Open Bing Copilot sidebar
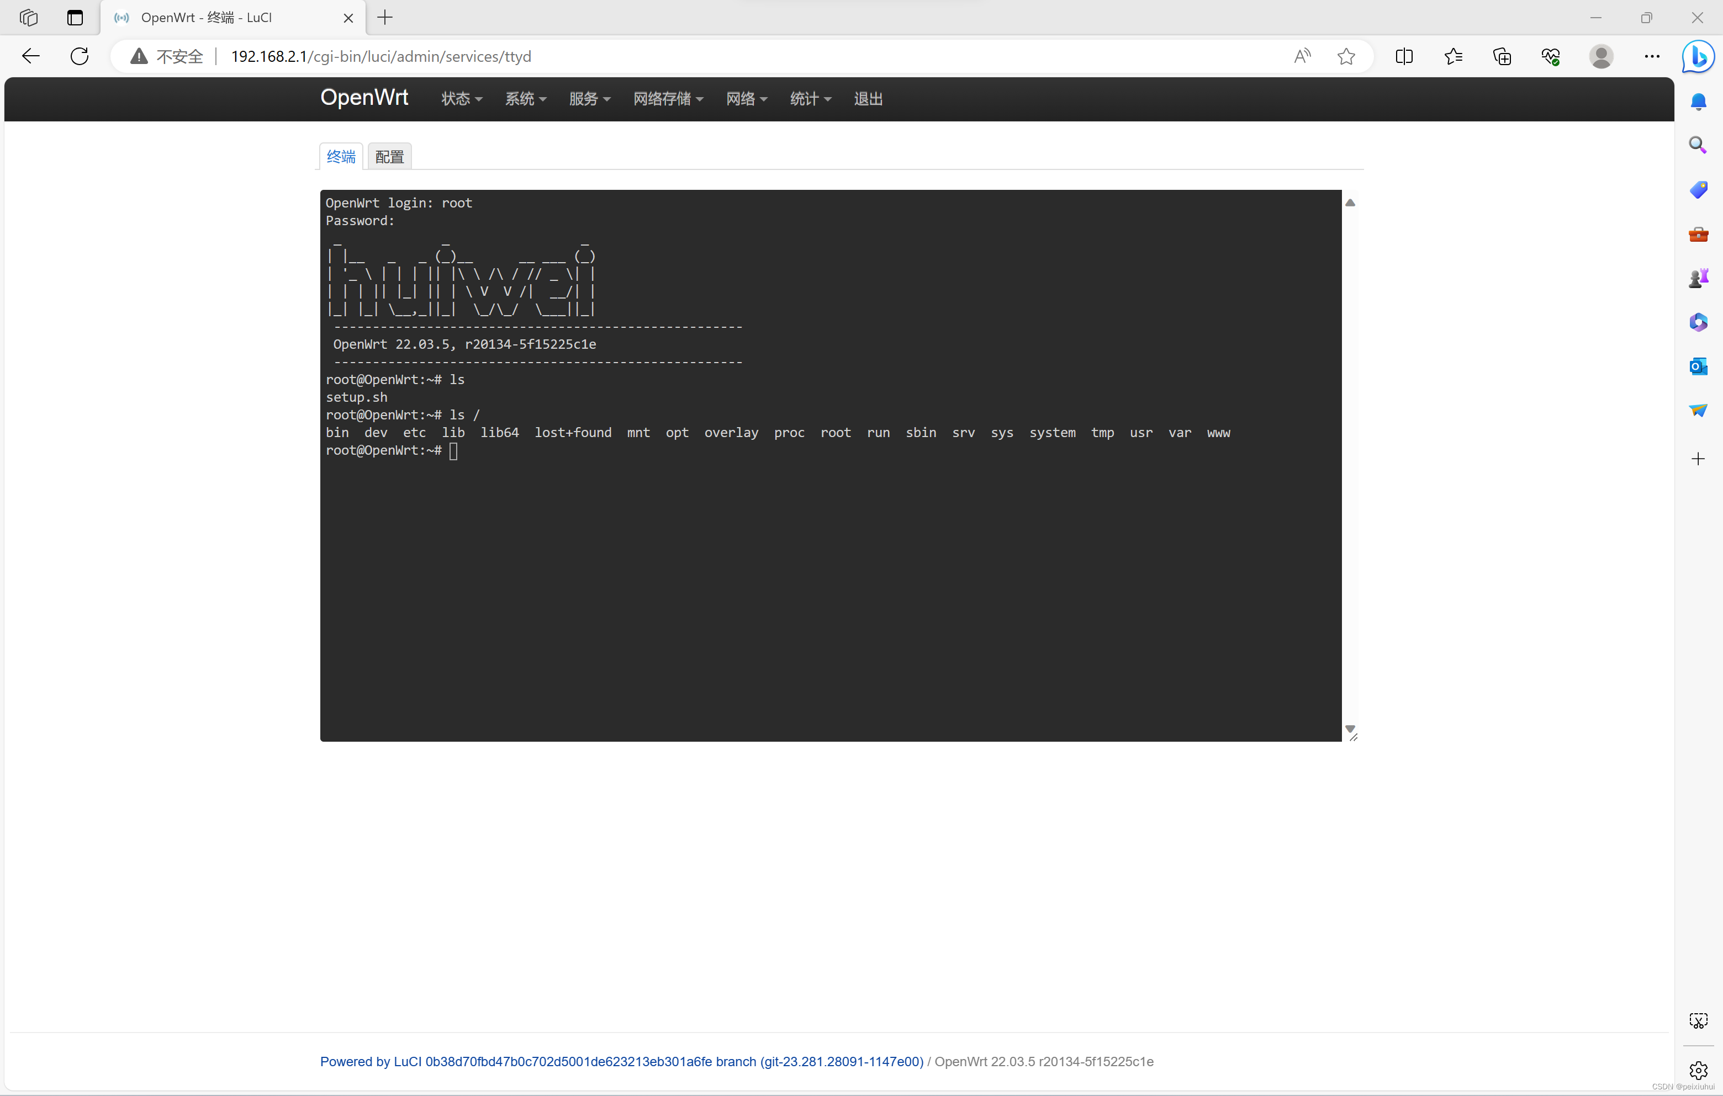This screenshot has height=1096, width=1723. 1698,57
